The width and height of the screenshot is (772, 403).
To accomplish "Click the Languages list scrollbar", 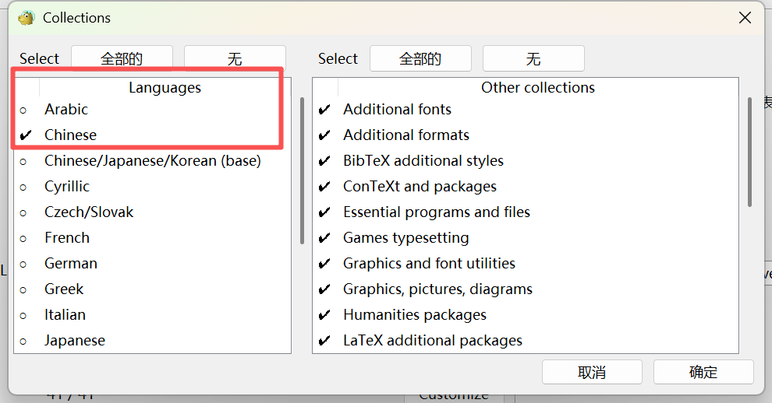I will [302, 171].
